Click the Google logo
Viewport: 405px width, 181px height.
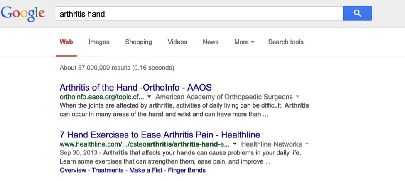23,14
